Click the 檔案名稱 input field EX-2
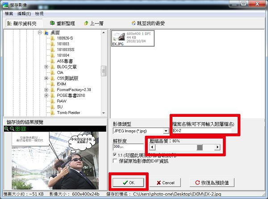268x199 pixels. 202,131
